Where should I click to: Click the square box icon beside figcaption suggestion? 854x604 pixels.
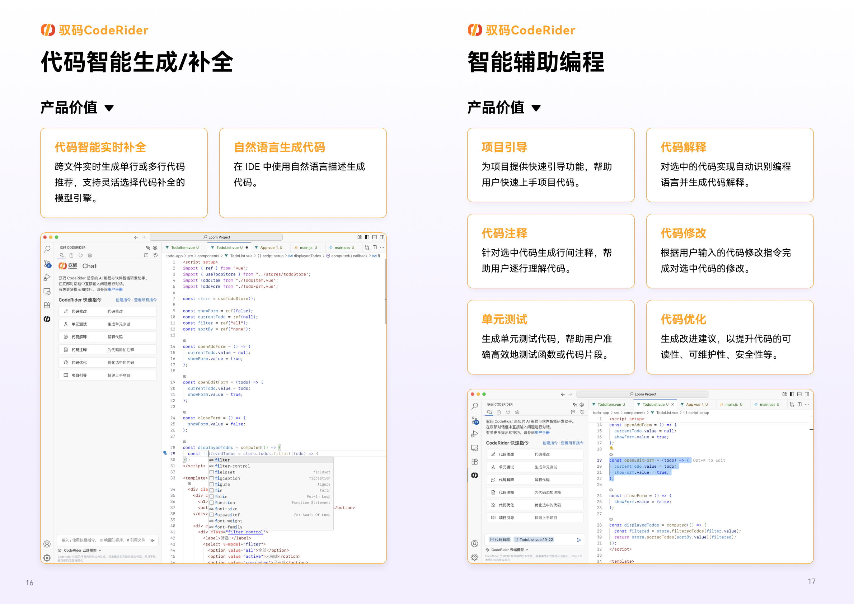pyautogui.click(x=211, y=478)
